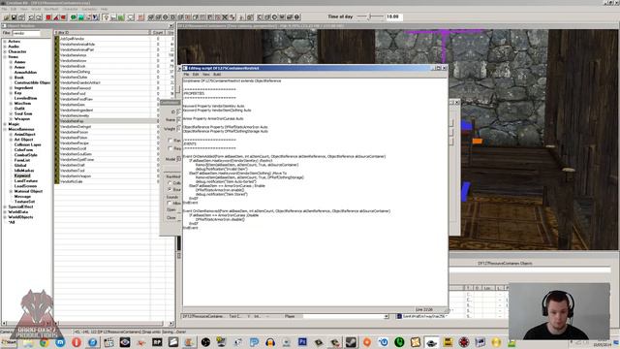The height and width of the screenshot is (349, 620).
Task: Select LeveledItem under Items
Action: coord(26,98)
